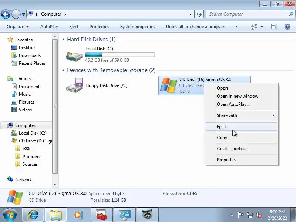Click the Change your view icon
This screenshot has width=296, height=222.
pos(254,27)
